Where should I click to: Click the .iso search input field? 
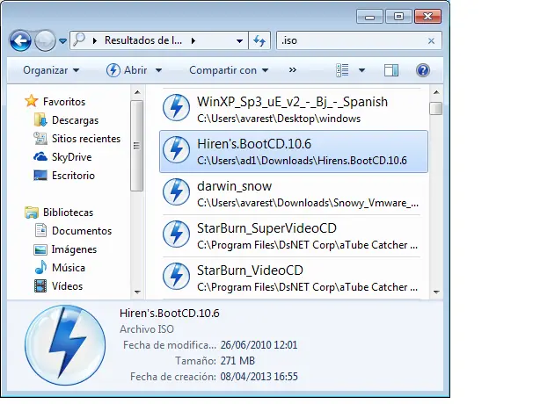[347, 40]
